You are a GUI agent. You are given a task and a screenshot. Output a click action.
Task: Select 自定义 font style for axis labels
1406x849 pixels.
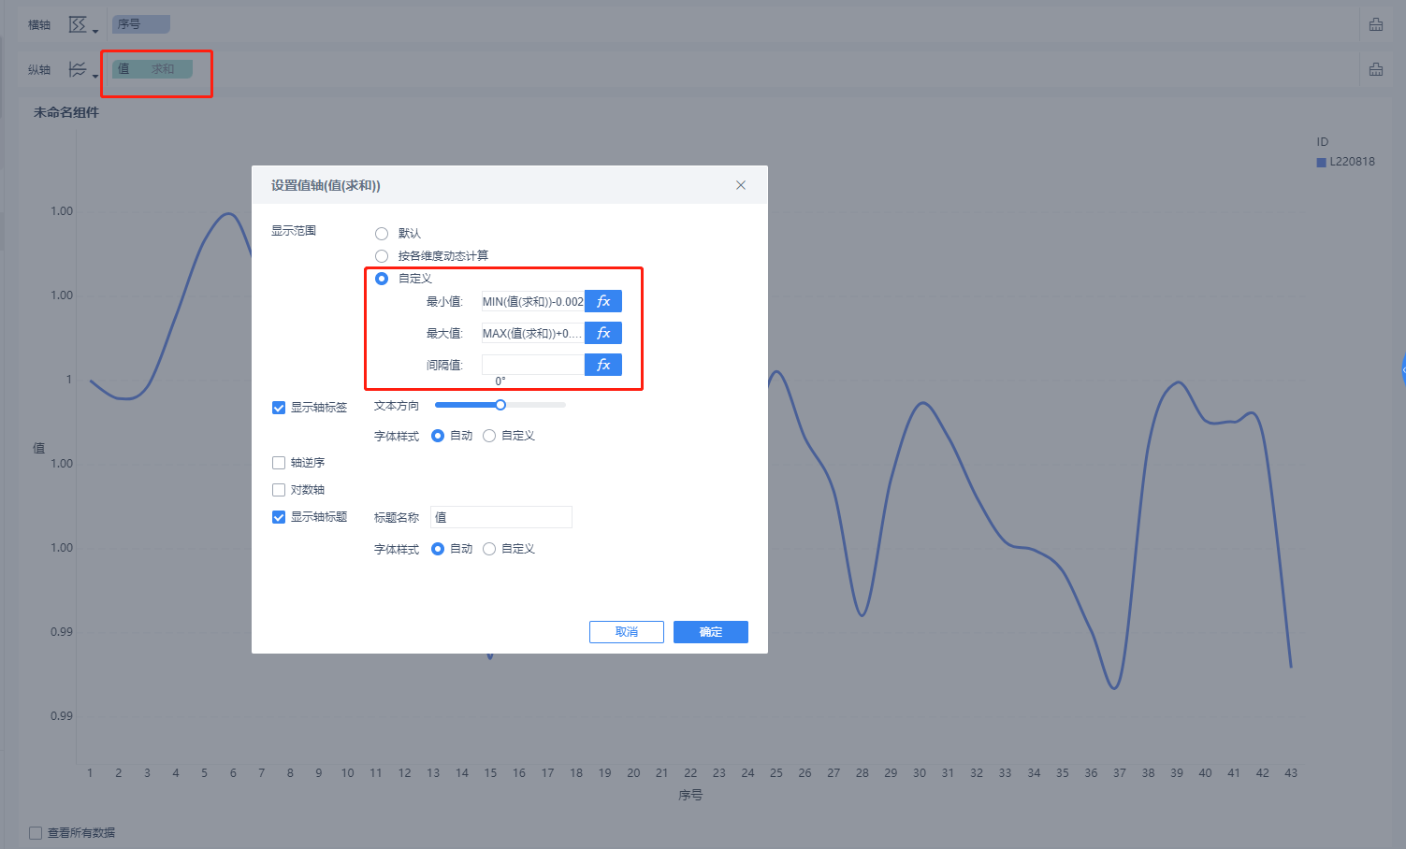click(x=489, y=436)
